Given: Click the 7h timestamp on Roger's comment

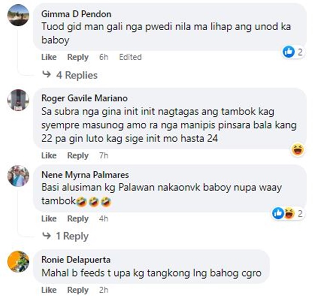Looking at the screenshot, I should click(103, 155).
